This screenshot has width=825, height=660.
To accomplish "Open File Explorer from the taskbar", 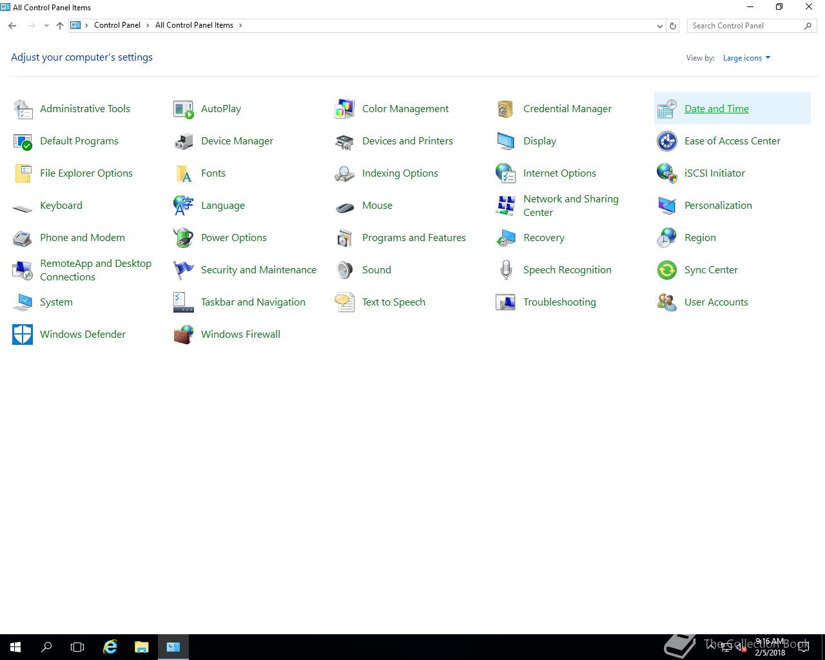I will coord(141,647).
